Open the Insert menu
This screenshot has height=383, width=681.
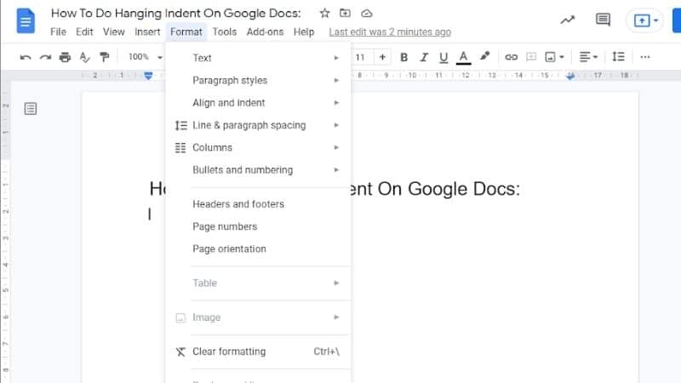[x=147, y=31]
